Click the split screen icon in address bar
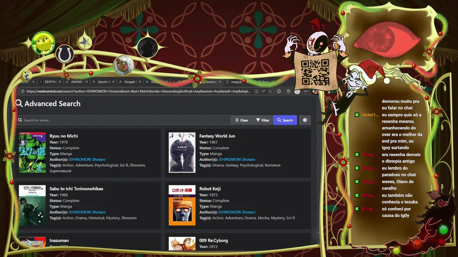Screen dimensions: 458x257 (257, 91)
